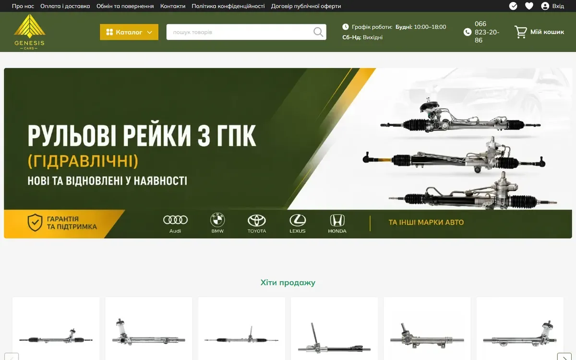Open the second bestseller steering rack thumbnail
The width and height of the screenshot is (576, 360).
click(149, 333)
